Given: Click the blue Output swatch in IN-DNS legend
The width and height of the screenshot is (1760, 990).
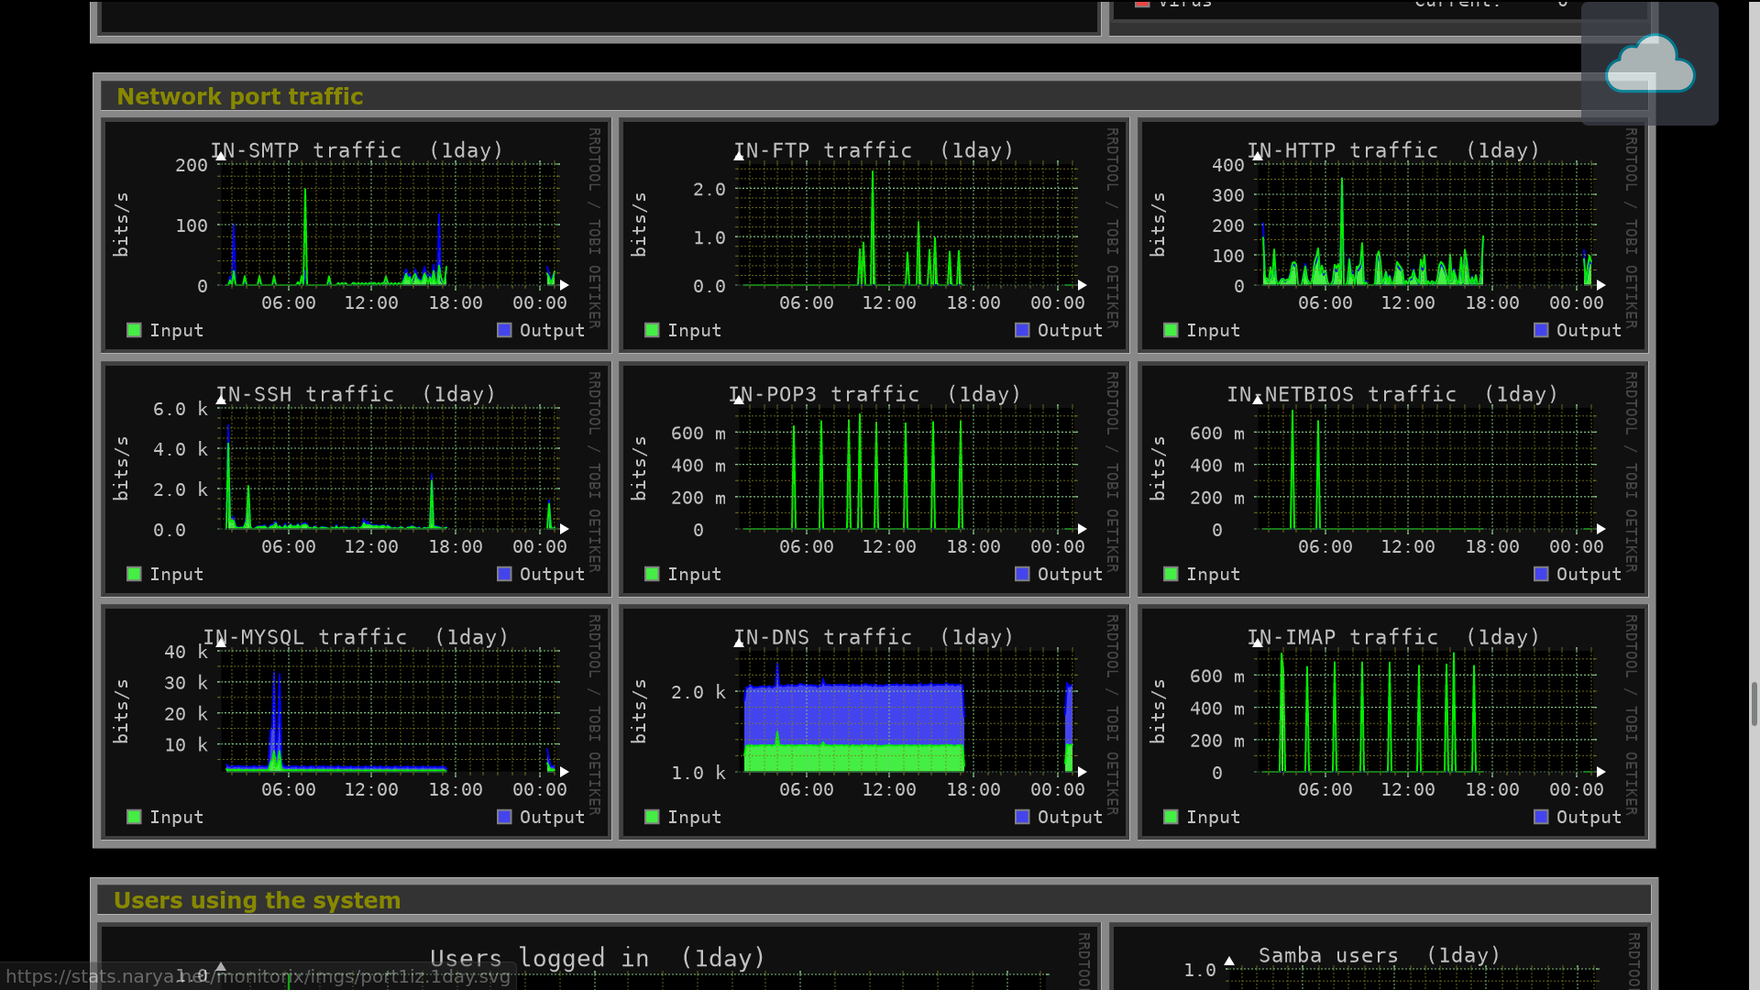Looking at the screenshot, I should pos(1022,817).
